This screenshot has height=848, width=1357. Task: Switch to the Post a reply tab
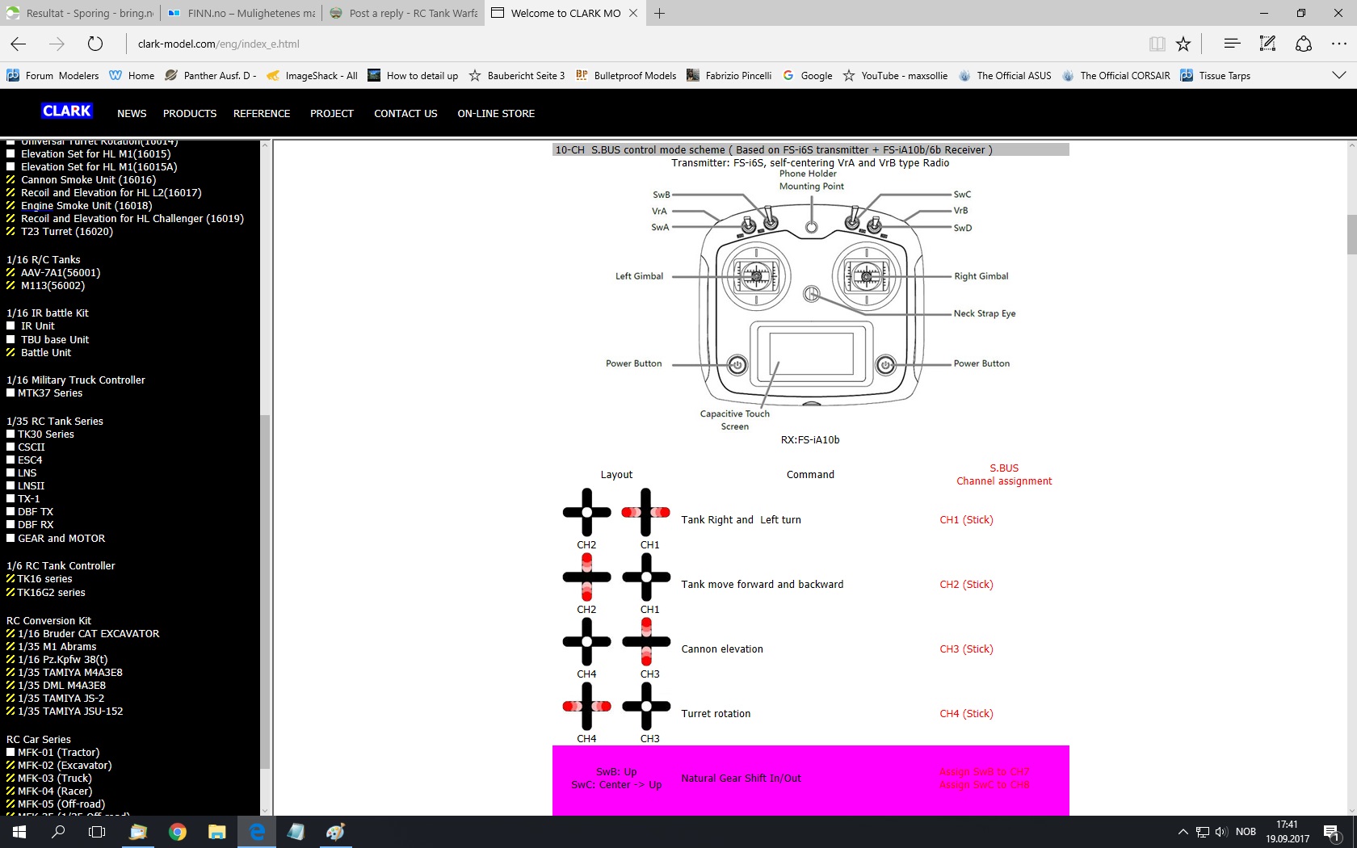404,13
